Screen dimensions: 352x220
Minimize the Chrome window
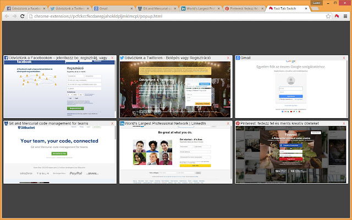[328, 3]
